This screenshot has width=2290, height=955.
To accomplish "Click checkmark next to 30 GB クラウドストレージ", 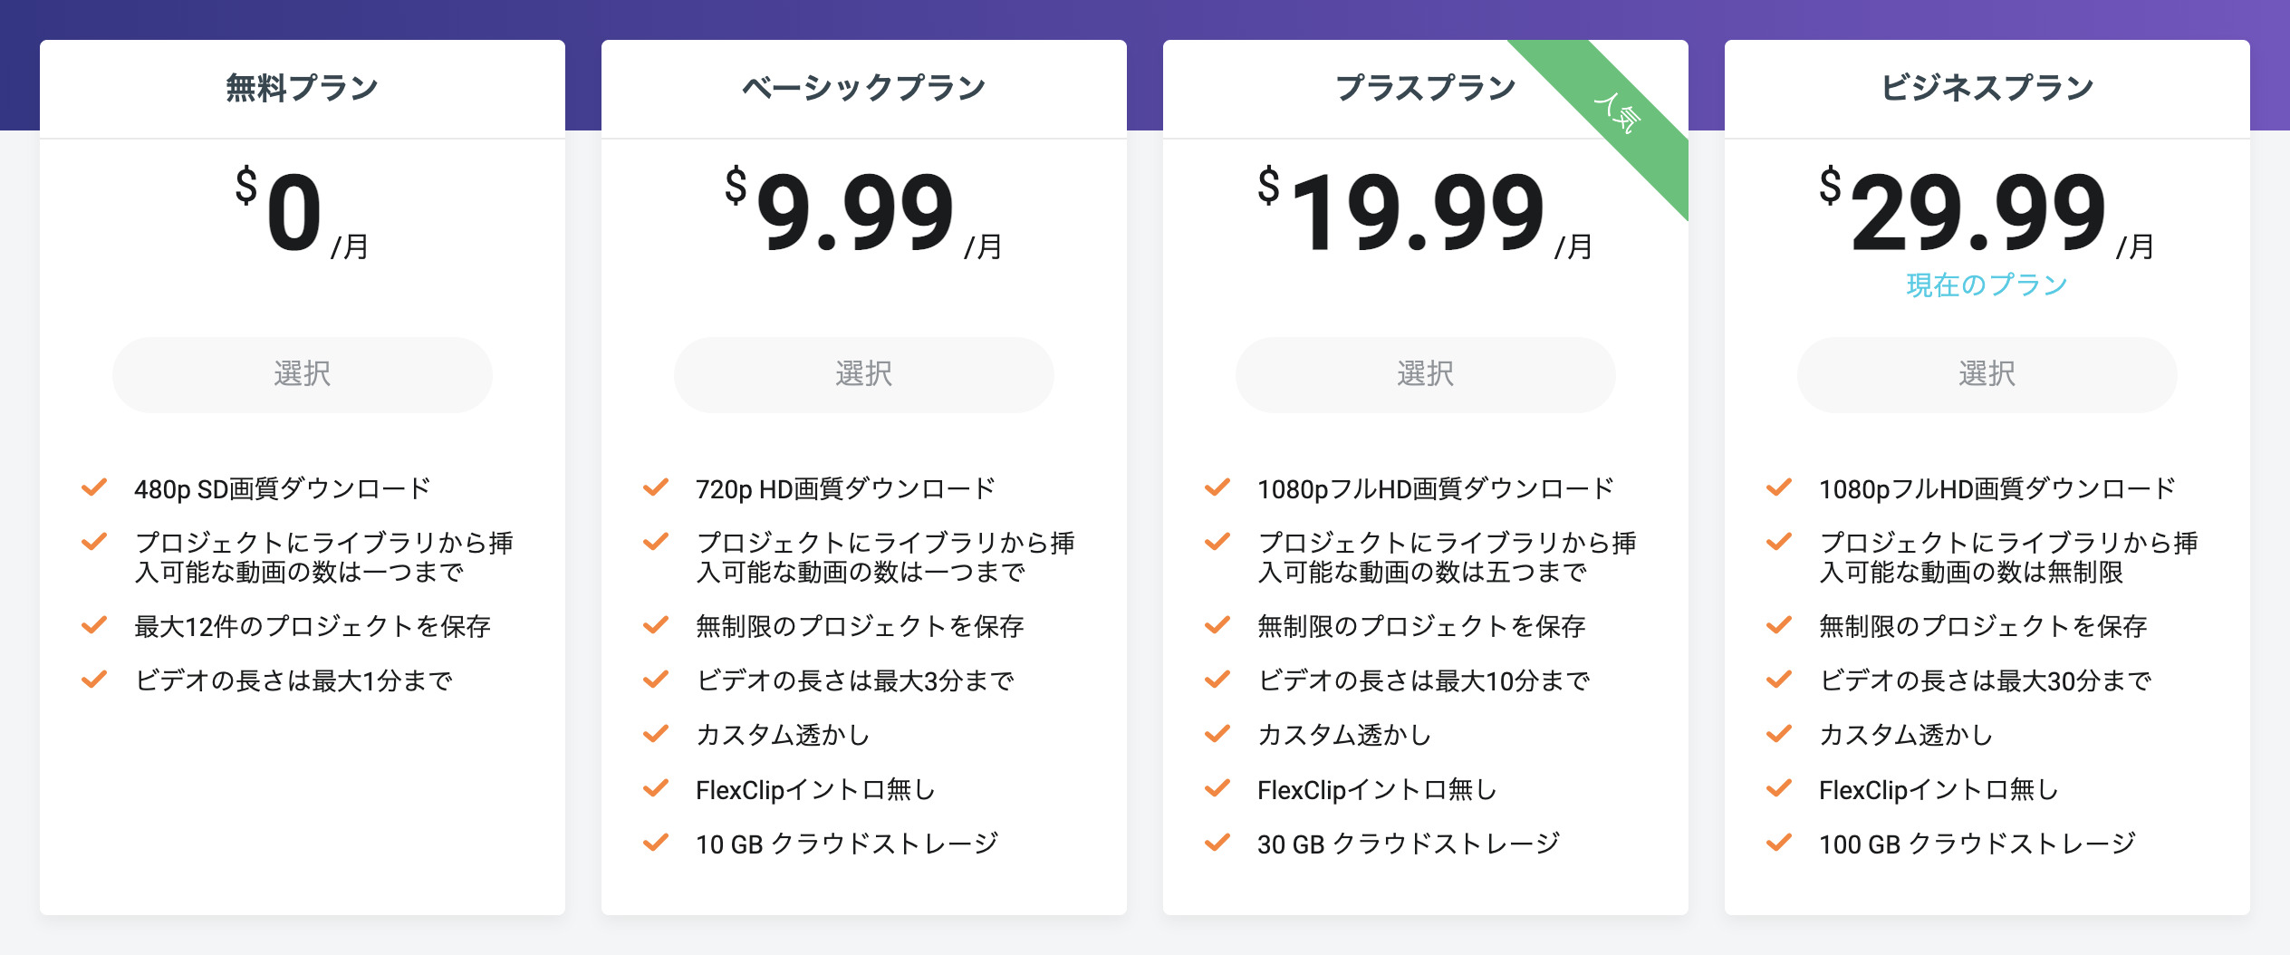I will pyautogui.click(x=1217, y=844).
